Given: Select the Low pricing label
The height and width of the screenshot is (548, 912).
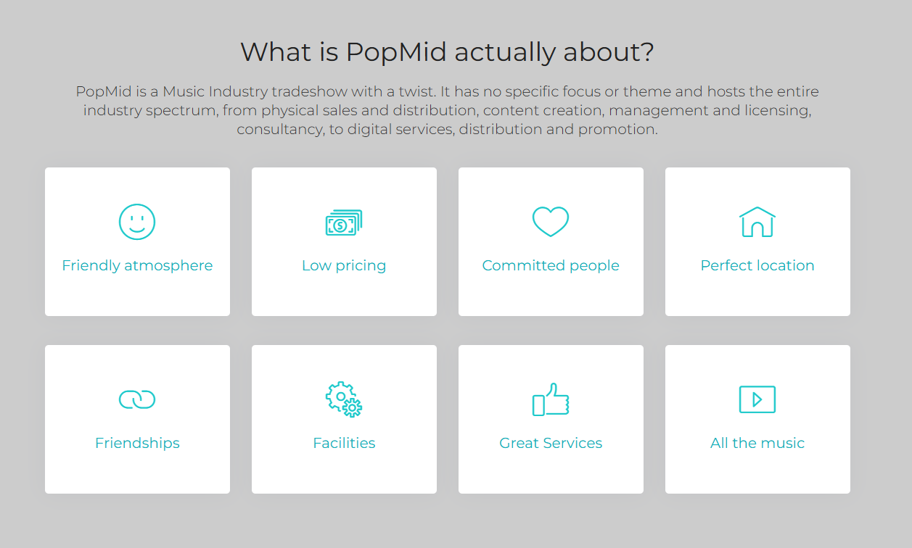Looking at the screenshot, I should 344,265.
